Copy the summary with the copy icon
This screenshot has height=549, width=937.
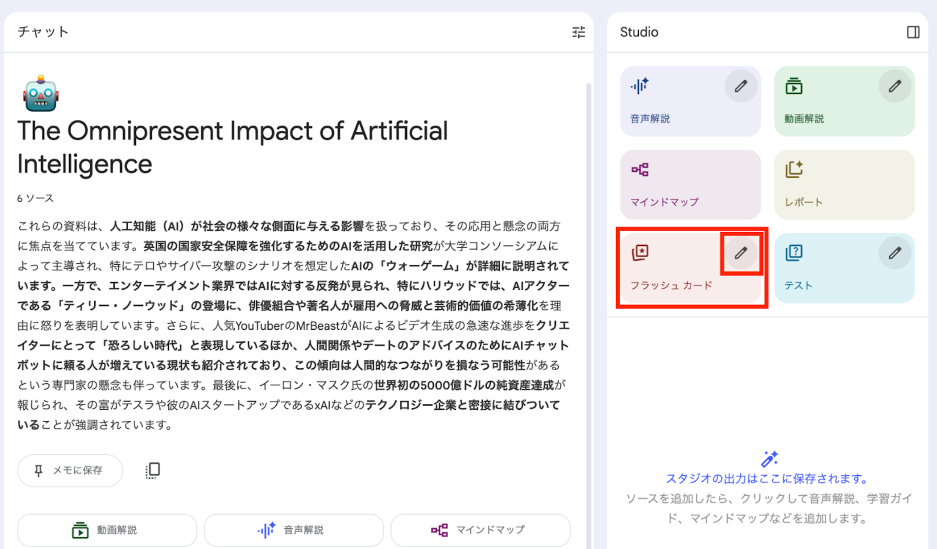[x=153, y=470]
